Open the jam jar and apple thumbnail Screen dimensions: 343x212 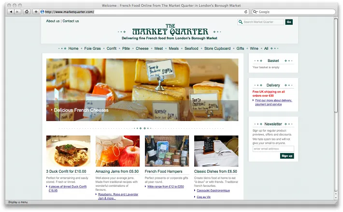pos(117,151)
